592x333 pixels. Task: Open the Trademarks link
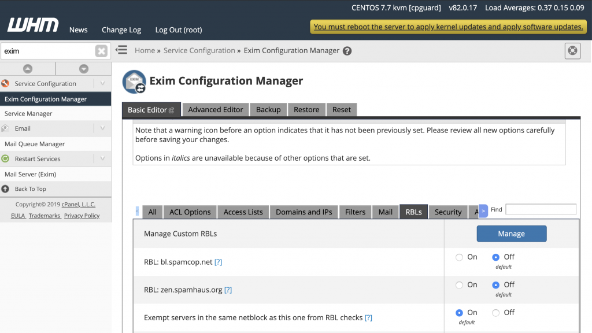pos(45,216)
